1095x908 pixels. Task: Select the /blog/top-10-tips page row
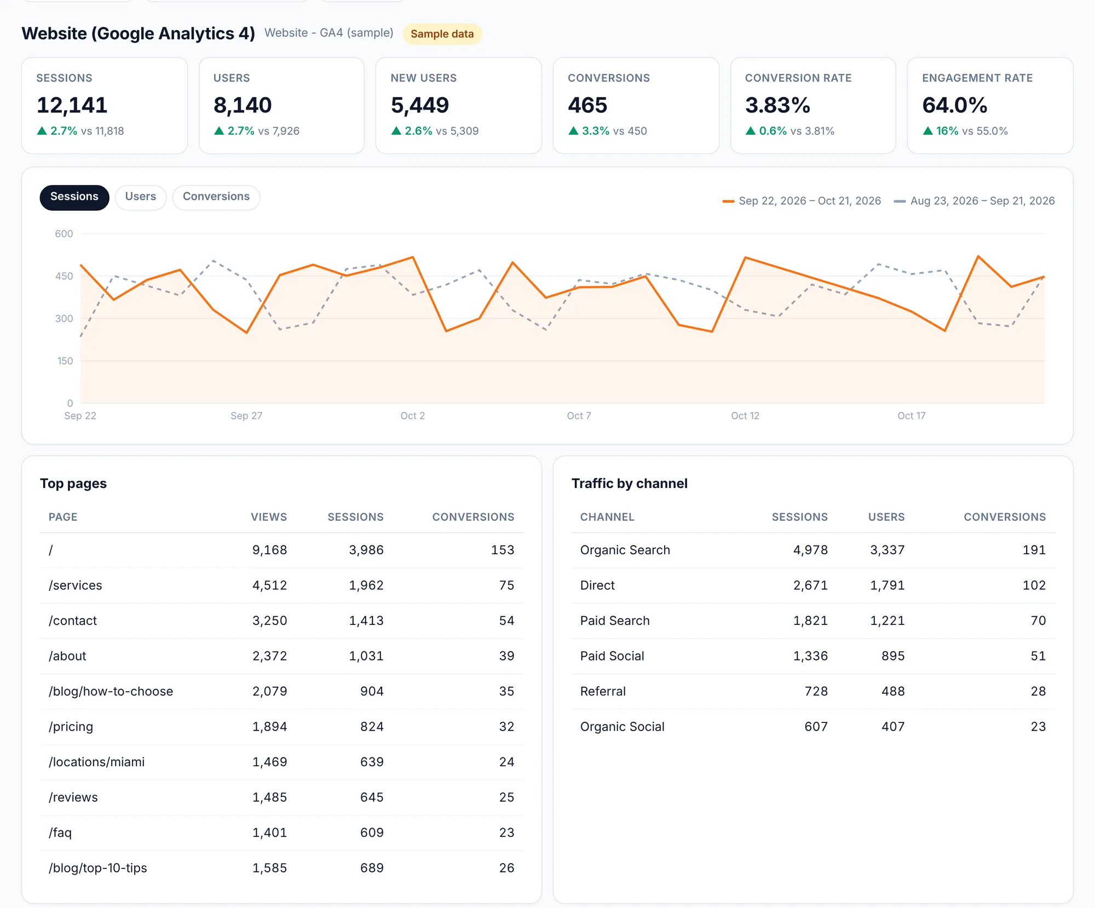point(281,868)
